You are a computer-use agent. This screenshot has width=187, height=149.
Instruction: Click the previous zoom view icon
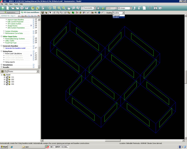(73, 8)
